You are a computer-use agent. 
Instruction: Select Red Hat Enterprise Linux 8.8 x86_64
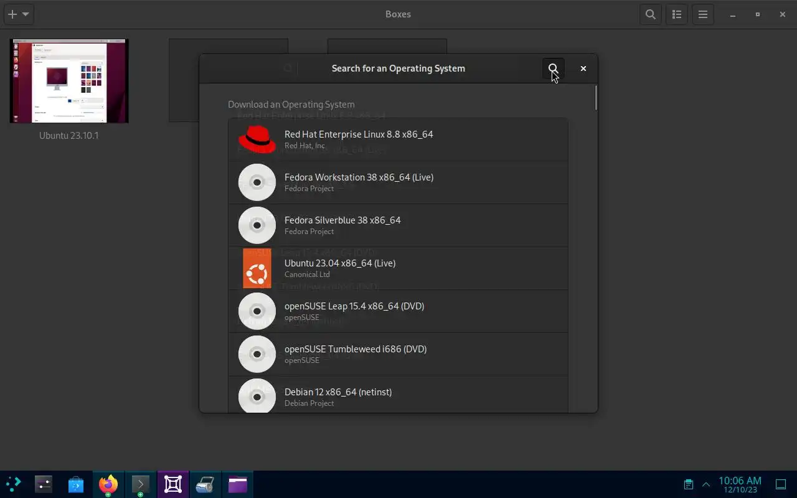coord(398,139)
